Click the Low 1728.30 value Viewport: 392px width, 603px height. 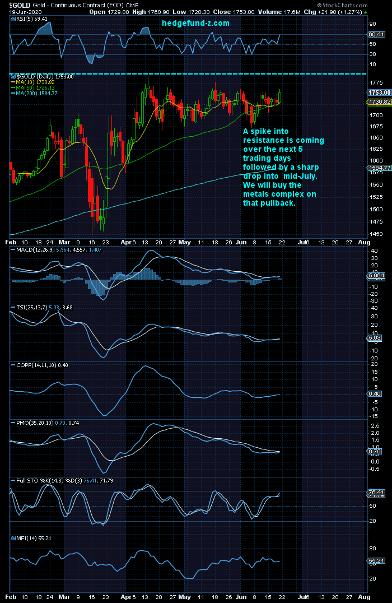(190, 12)
